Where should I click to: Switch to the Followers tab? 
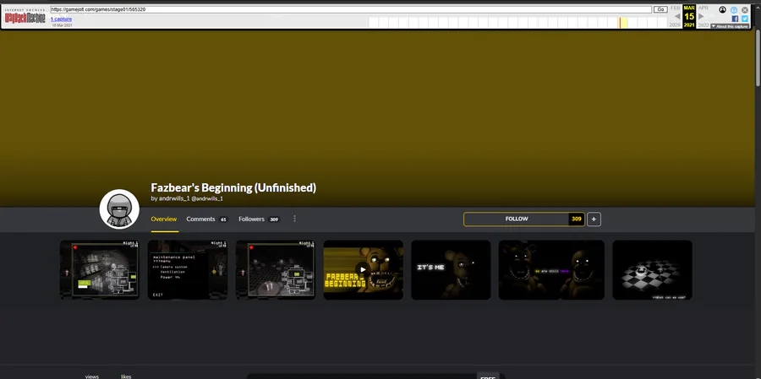(260, 219)
